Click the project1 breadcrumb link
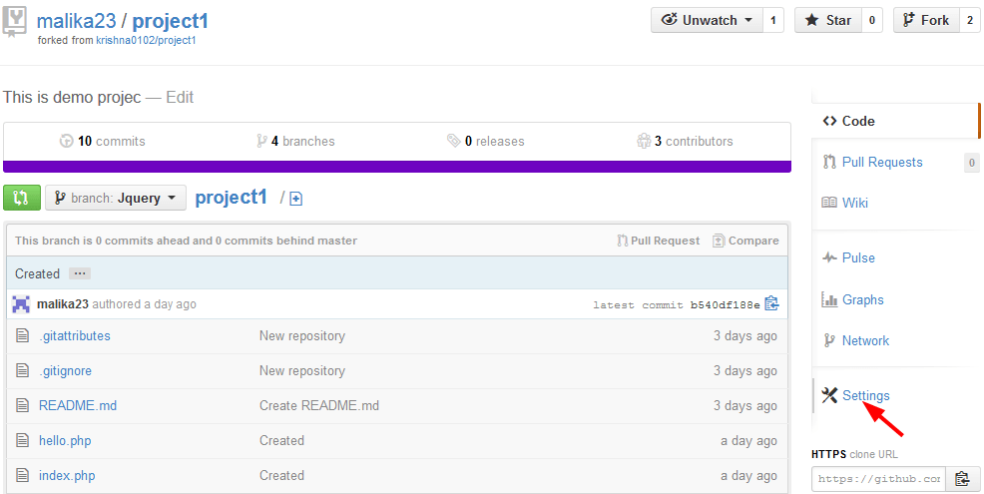Image resolution: width=984 pixels, height=494 pixels. (232, 197)
